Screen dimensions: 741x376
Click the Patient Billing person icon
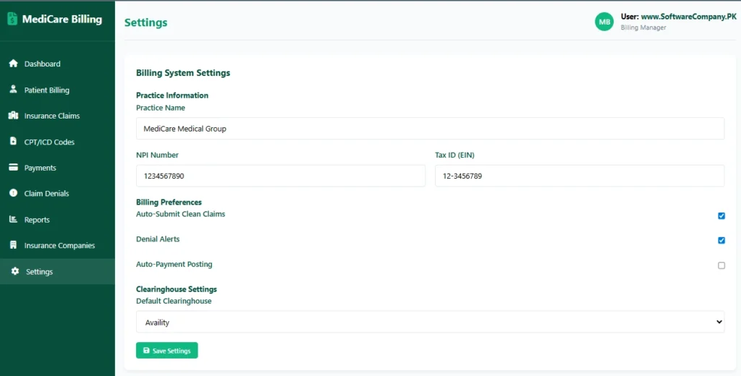pos(13,90)
